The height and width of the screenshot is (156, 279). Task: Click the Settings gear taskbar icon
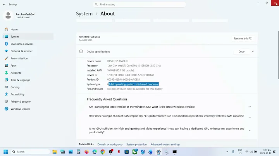(158, 152)
